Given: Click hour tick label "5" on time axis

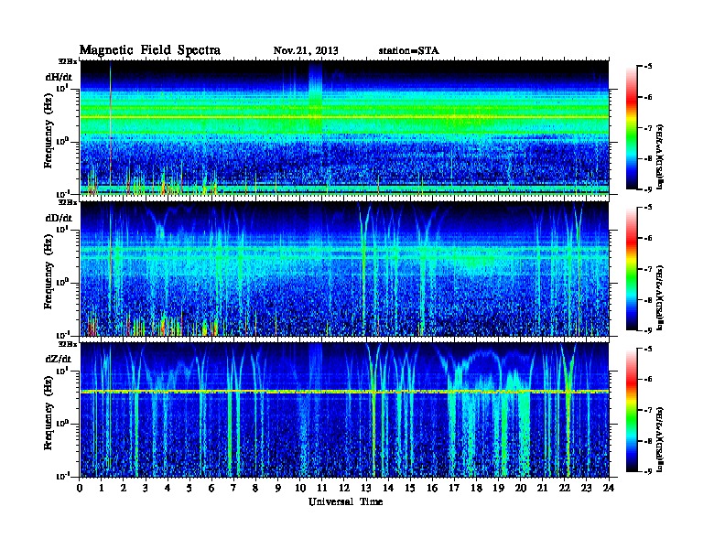Looking at the screenshot, I should point(189,489).
